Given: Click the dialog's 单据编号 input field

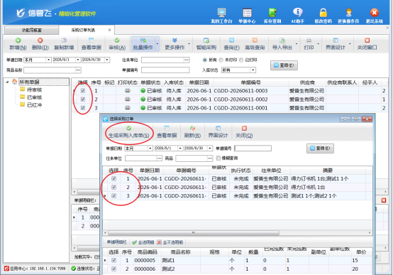Looking at the screenshot, I should (x=253, y=149).
